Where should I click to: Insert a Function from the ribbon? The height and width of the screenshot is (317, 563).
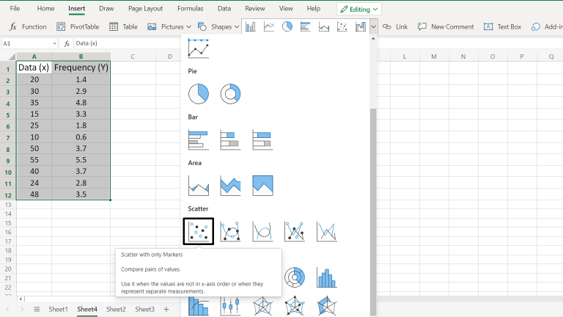point(28,26)
